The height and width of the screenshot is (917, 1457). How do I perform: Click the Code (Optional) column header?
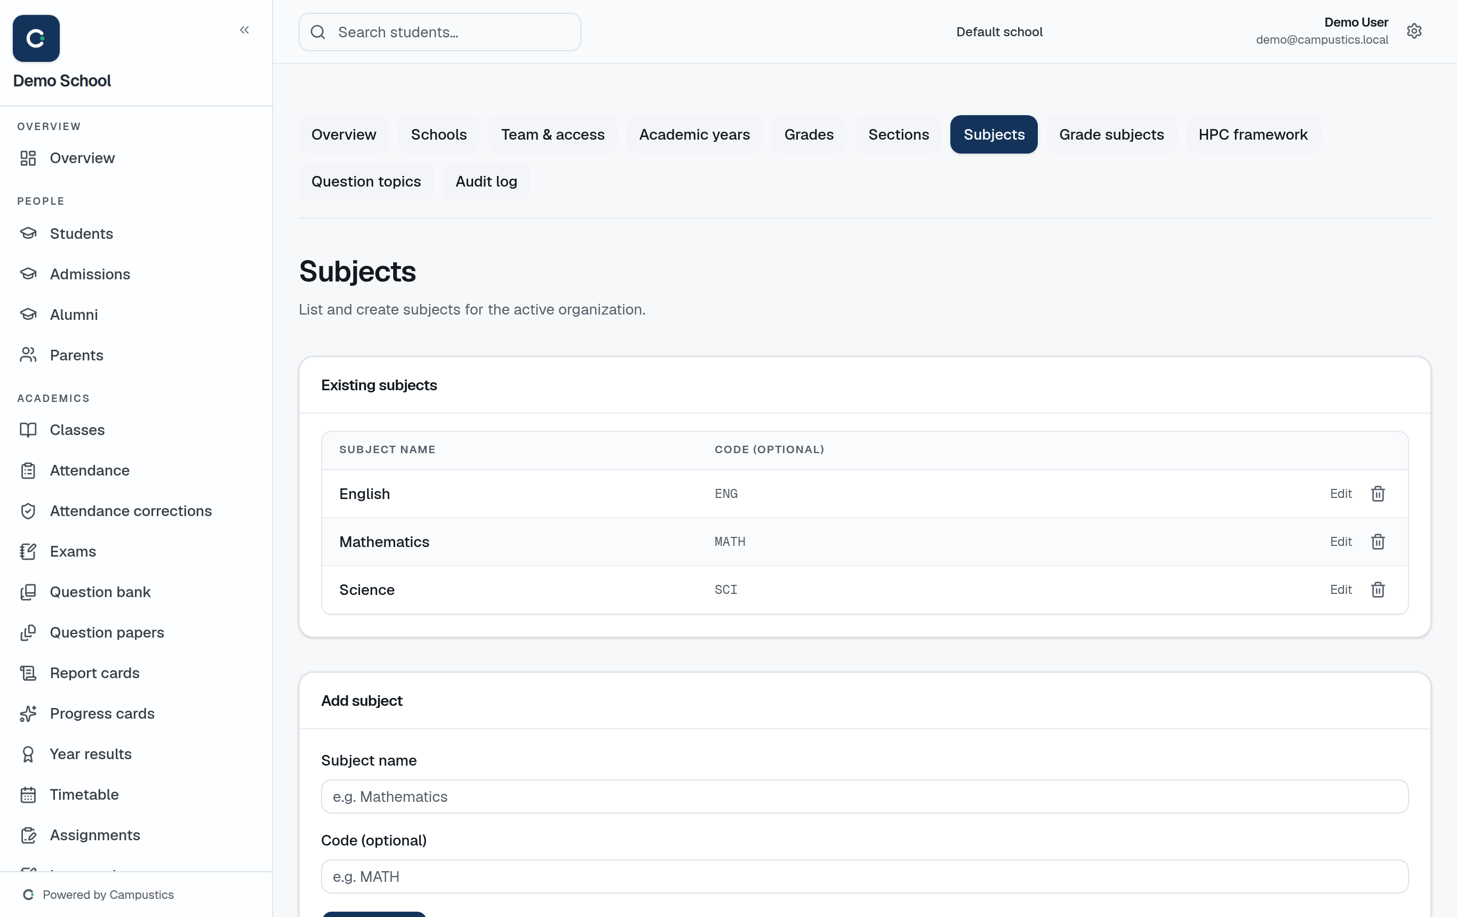[x=769, y=449]
